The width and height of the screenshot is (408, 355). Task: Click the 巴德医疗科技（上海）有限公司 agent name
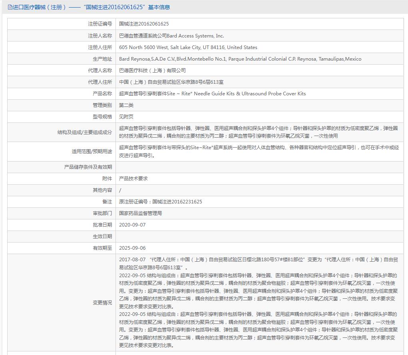(x=153, y=70)
